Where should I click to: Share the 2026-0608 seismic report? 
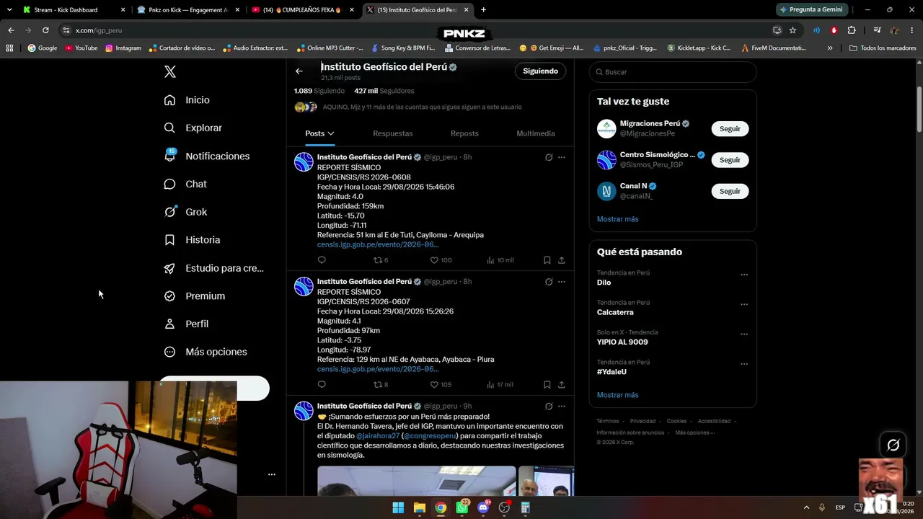(x=562, y=260)
